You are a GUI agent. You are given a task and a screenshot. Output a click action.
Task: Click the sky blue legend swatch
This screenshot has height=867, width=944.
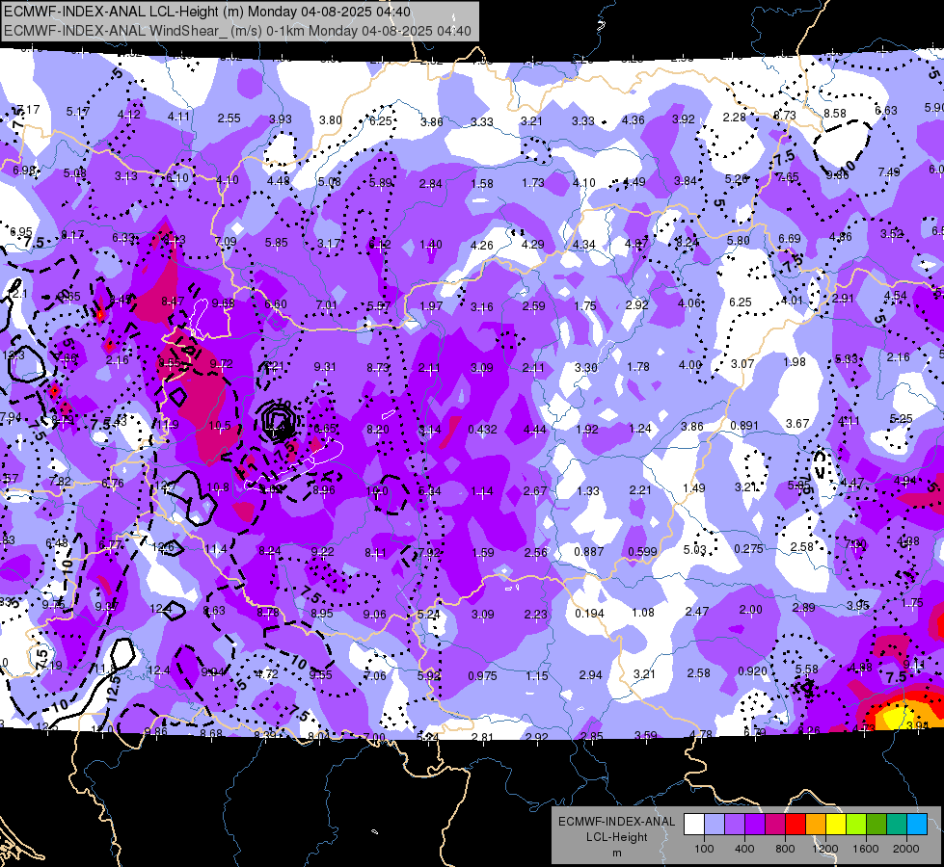pos(917,825)
